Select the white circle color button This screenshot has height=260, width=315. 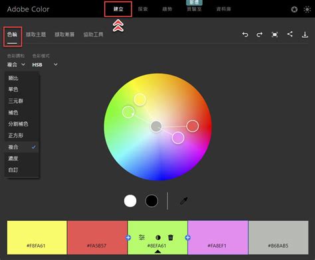pos(130,201)
